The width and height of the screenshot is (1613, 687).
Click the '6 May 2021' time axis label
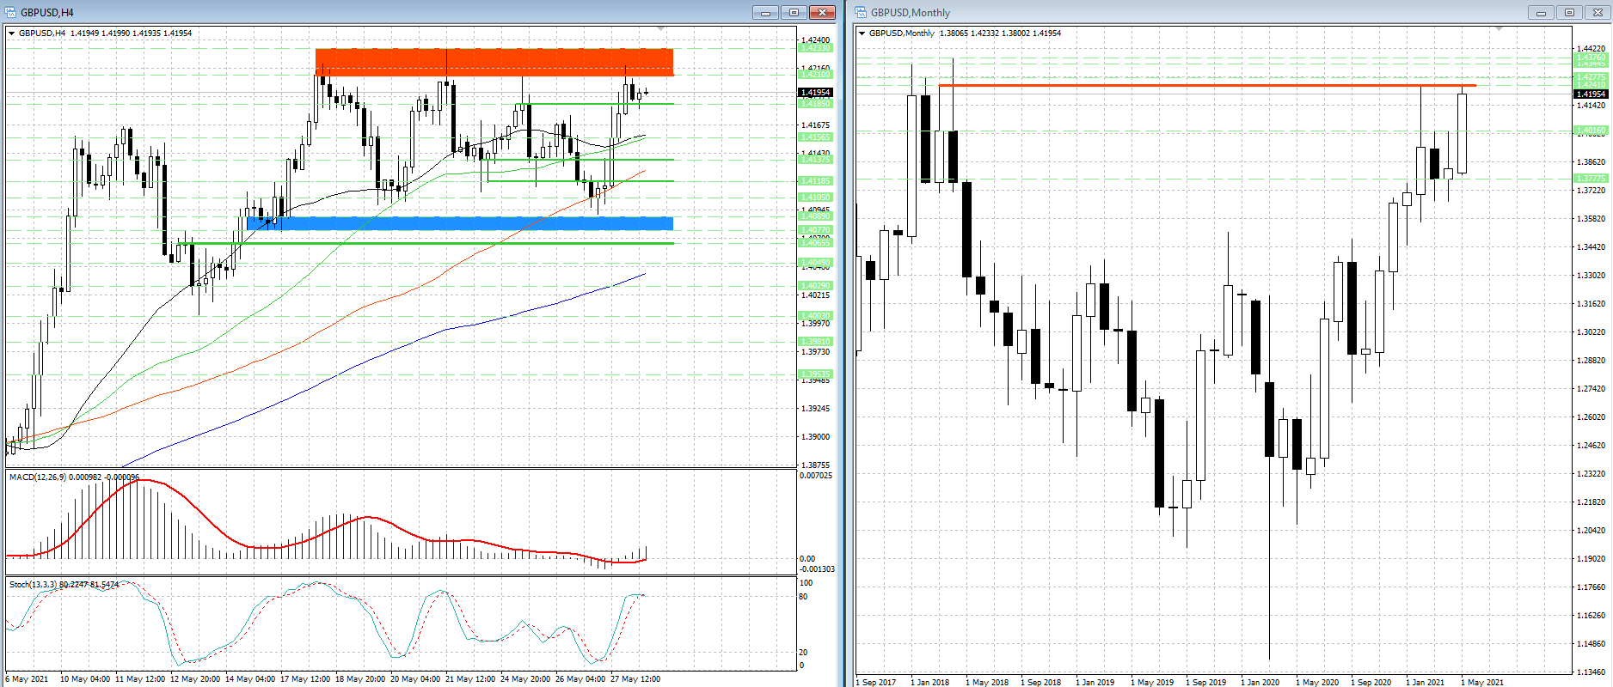[x=27, y=679]
